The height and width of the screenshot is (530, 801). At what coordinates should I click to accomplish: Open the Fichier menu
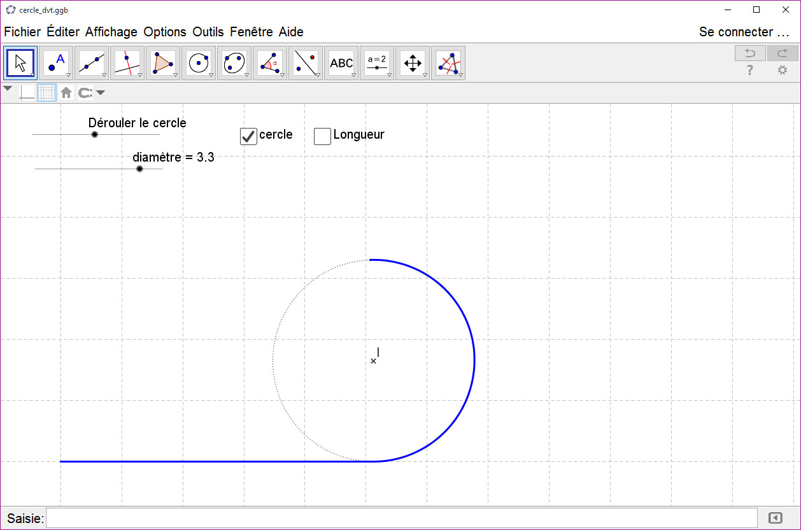coord(22,32)
